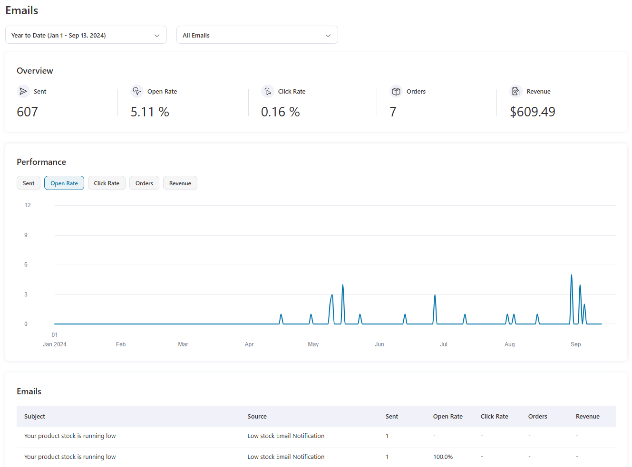Click the Click Rate pointer icon
This screenshot has width=632, height=467.
point(268,91)
